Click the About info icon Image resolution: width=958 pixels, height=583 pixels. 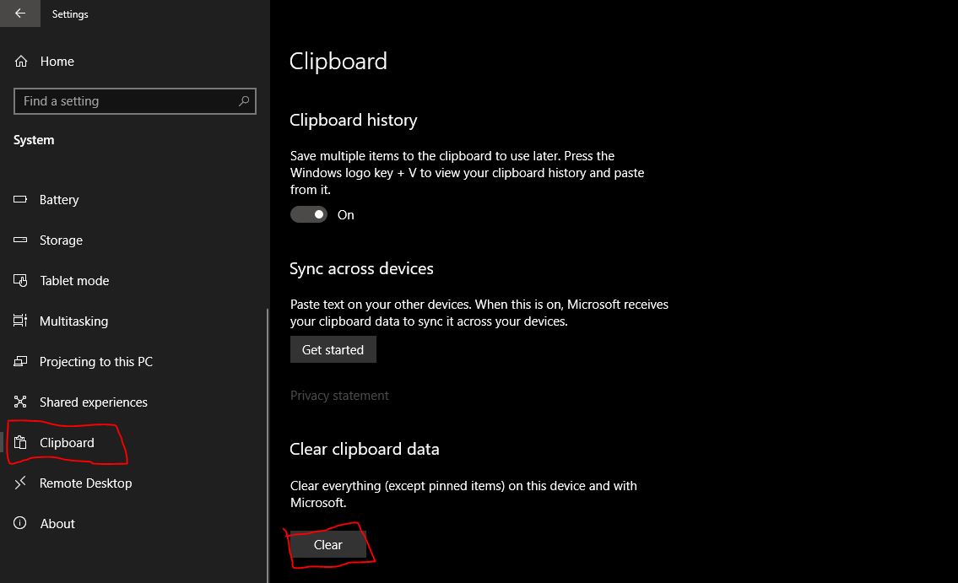[x=21, y=524]
